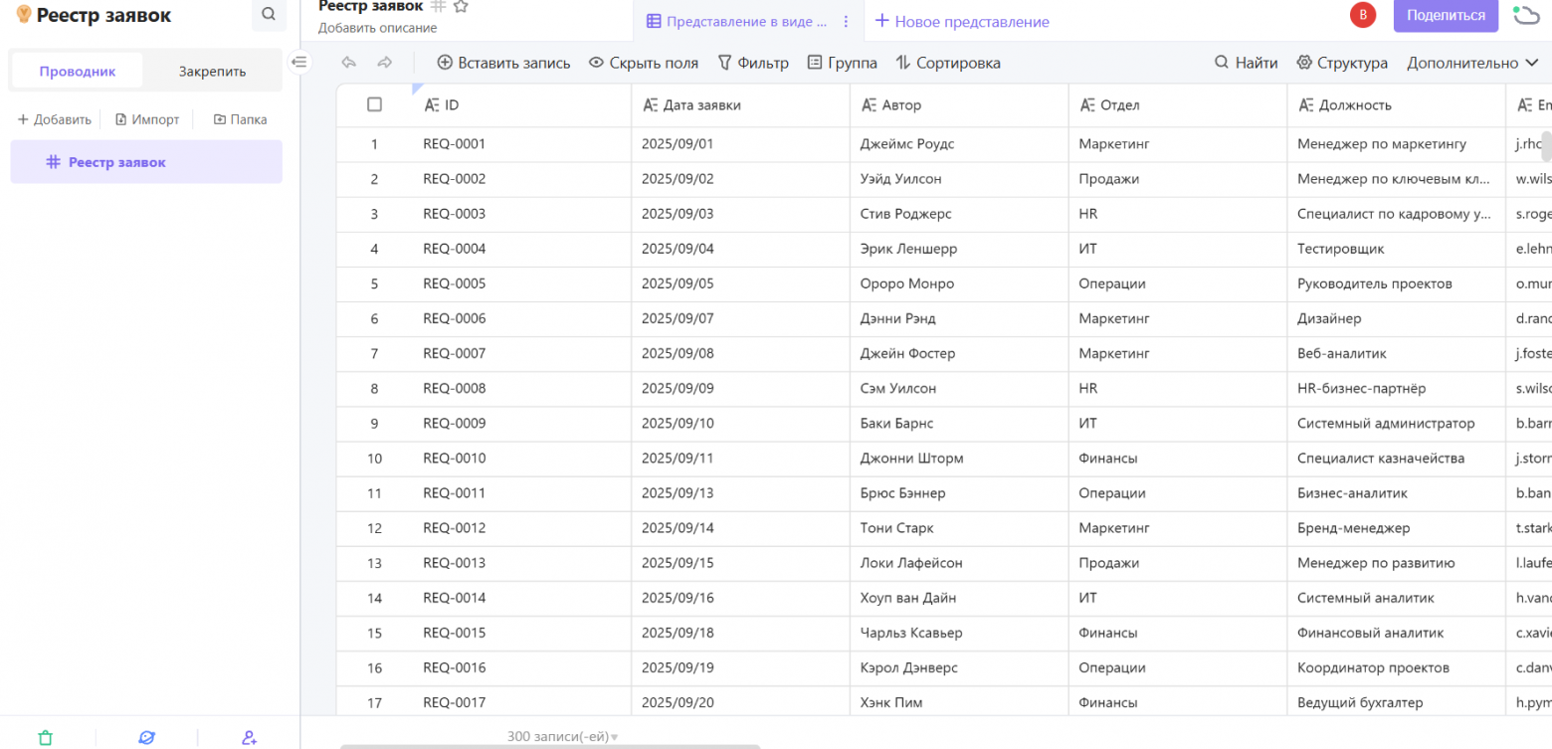Image resolution: width=1552 pixels, height=749 pixels.
Task: Tick the select-all checkbox in the table header
Action: point(374,104)
